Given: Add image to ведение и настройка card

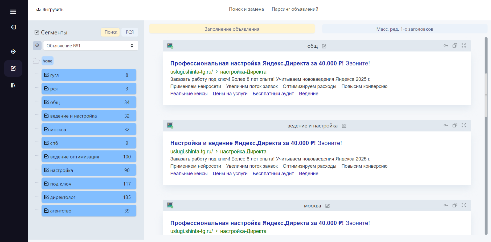Looking at the screenshot, I should coord(170,125).
